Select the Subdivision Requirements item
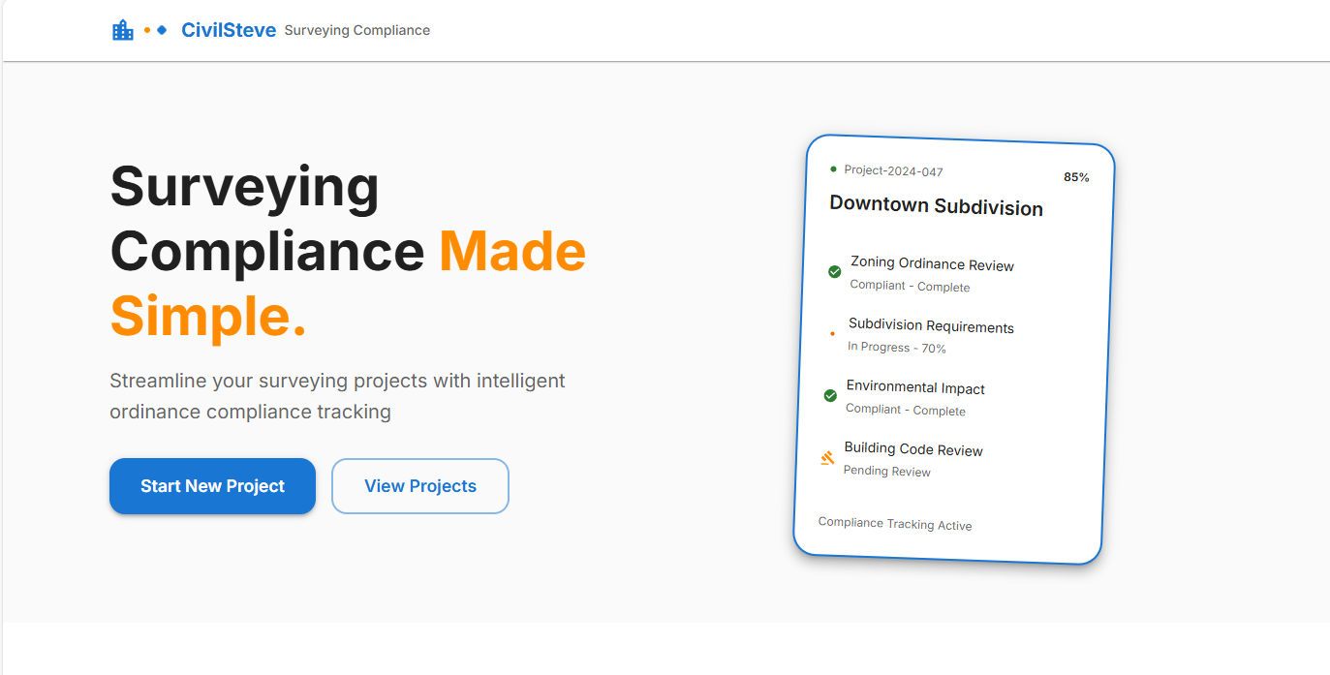 pos(931,326)
